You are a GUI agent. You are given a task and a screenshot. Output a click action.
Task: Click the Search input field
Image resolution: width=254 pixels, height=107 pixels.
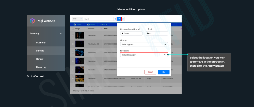(98, 19)
